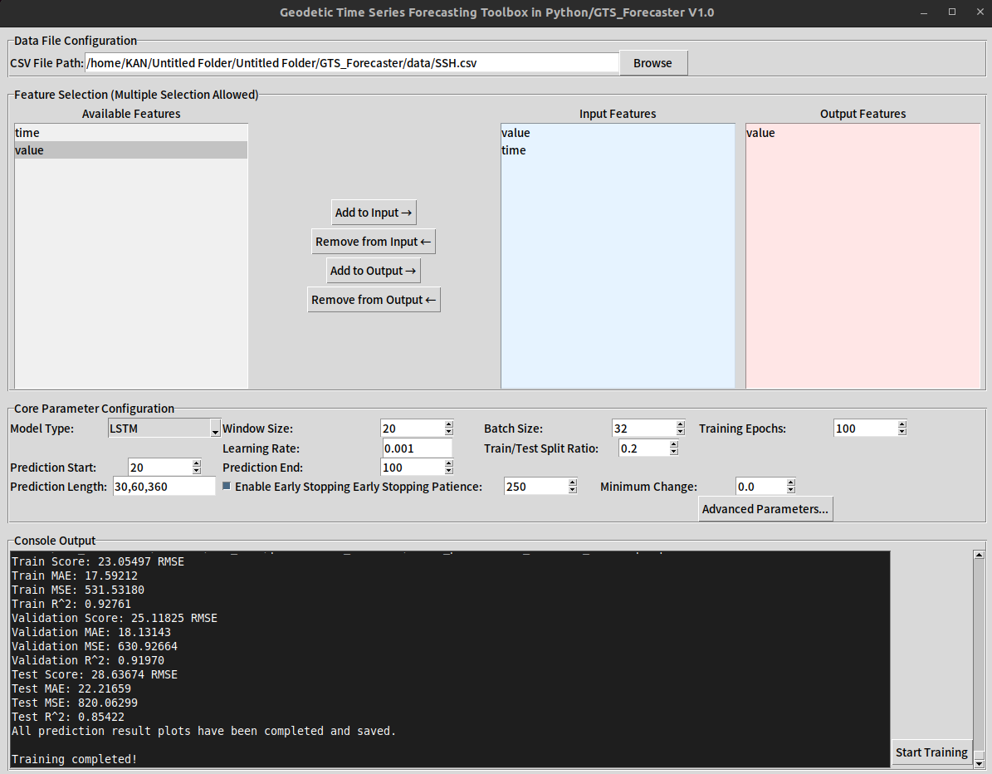Increase Training Epochs with up arrow
The width and height of the screenshot is (992, 774).
click(902, 424)
